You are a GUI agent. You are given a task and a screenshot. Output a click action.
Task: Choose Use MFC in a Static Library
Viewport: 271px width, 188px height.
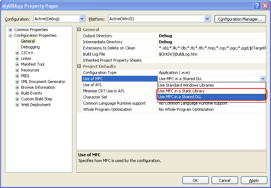(x=181, y=91)
